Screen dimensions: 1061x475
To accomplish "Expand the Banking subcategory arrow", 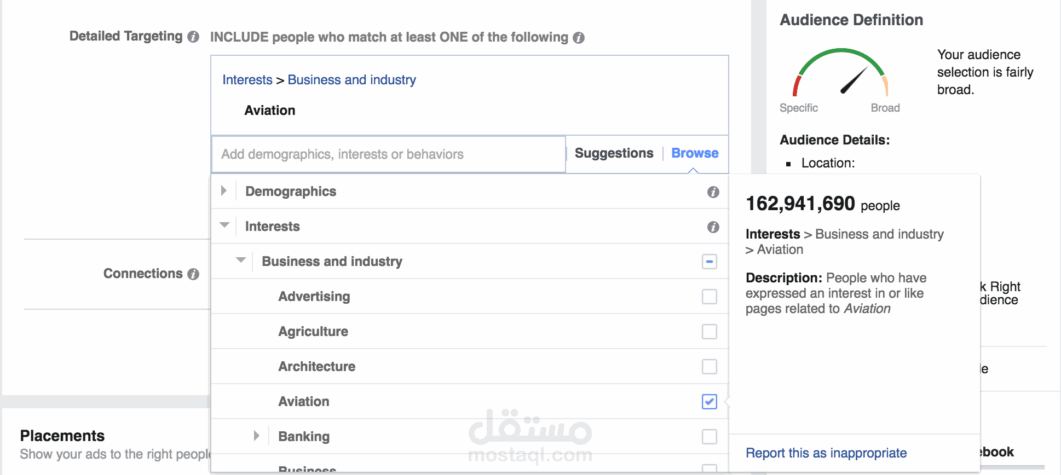I will click(256, 436).
